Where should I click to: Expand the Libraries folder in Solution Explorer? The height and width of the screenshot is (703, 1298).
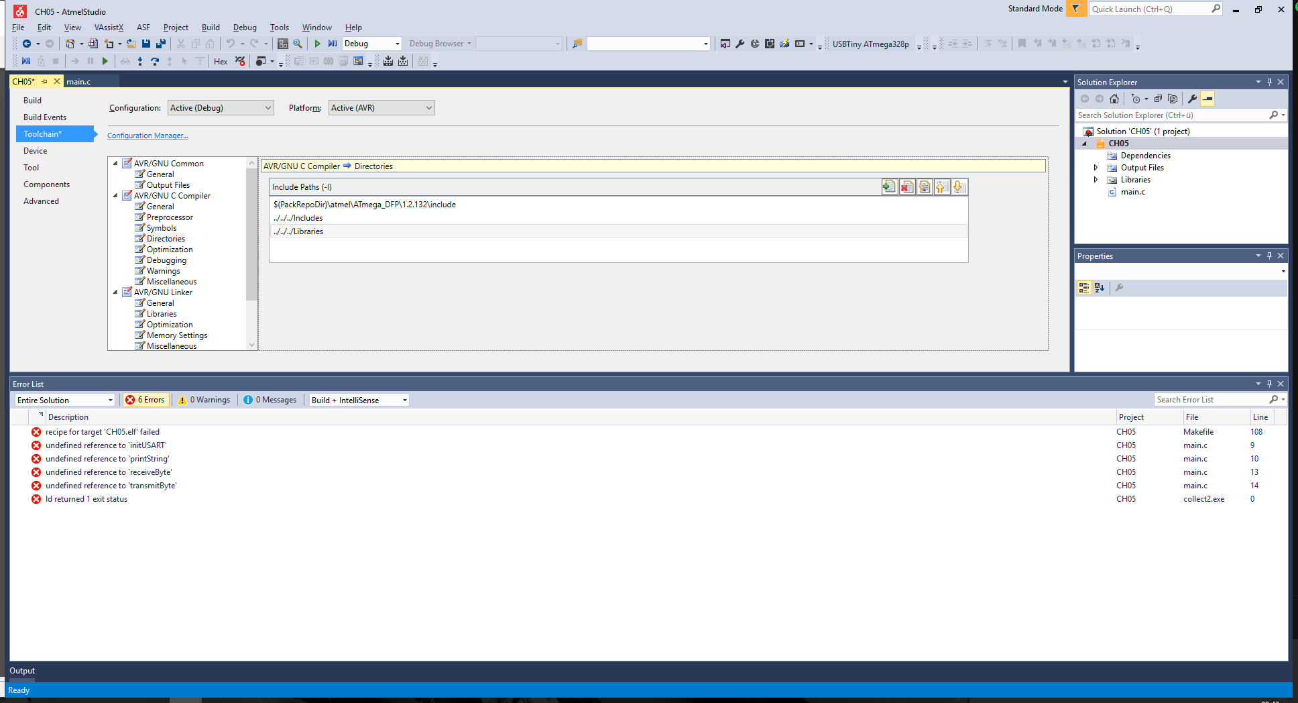(x=1096, y=180)
